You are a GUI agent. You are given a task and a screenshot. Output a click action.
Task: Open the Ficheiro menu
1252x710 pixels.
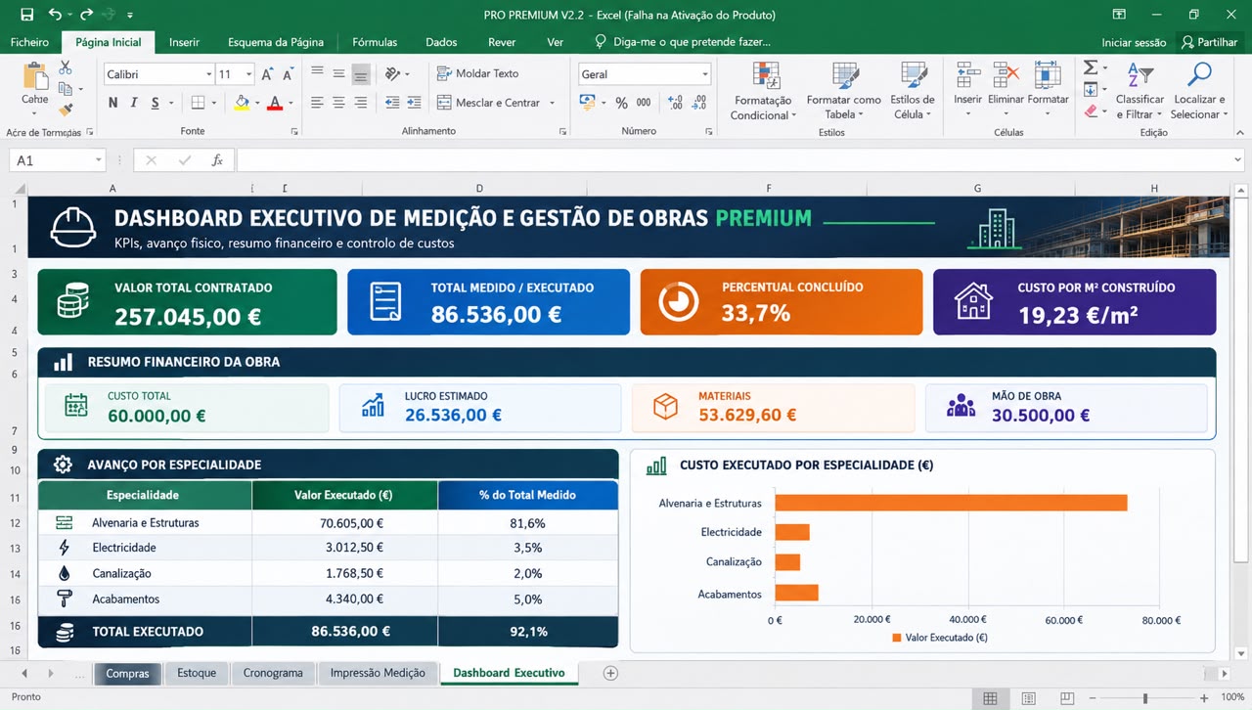point(29,42)
